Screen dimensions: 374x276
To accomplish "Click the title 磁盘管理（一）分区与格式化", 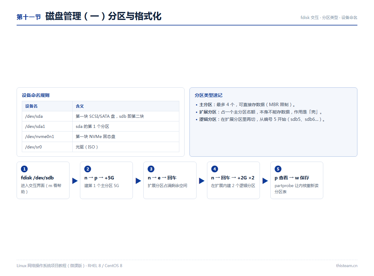I will [x=103, y=16].
